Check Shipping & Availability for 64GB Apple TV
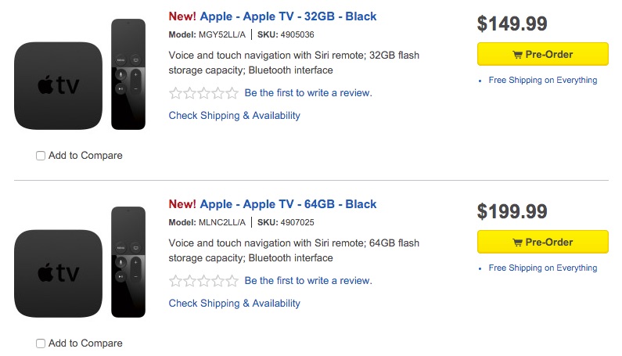622x356 pixels. tap(234, 304)
